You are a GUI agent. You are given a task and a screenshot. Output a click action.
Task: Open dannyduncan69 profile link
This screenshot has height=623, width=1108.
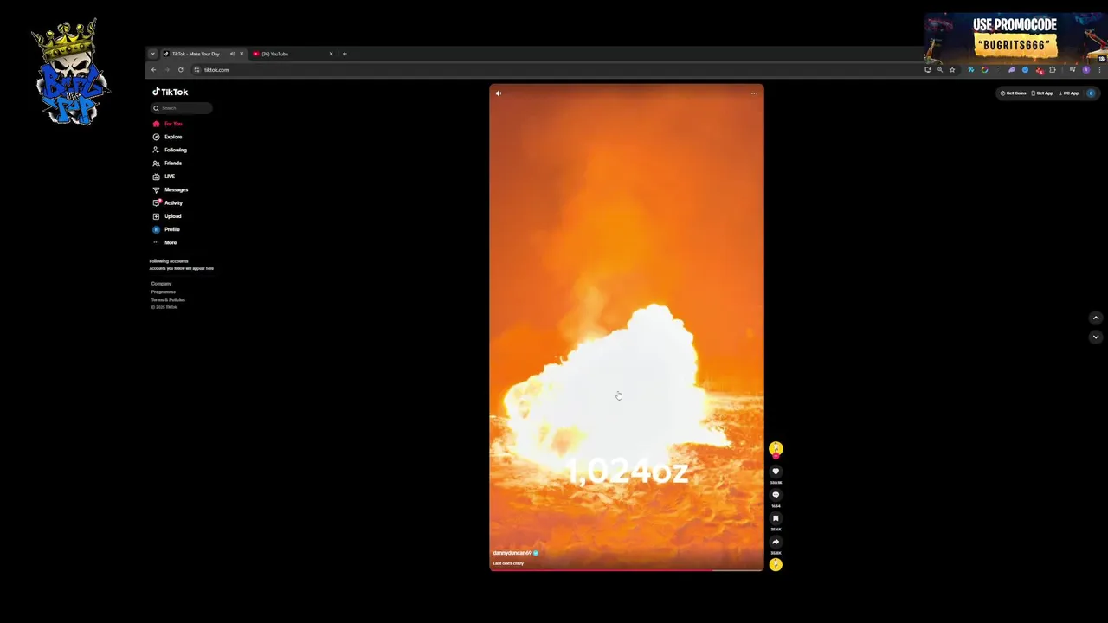point(512,553)
